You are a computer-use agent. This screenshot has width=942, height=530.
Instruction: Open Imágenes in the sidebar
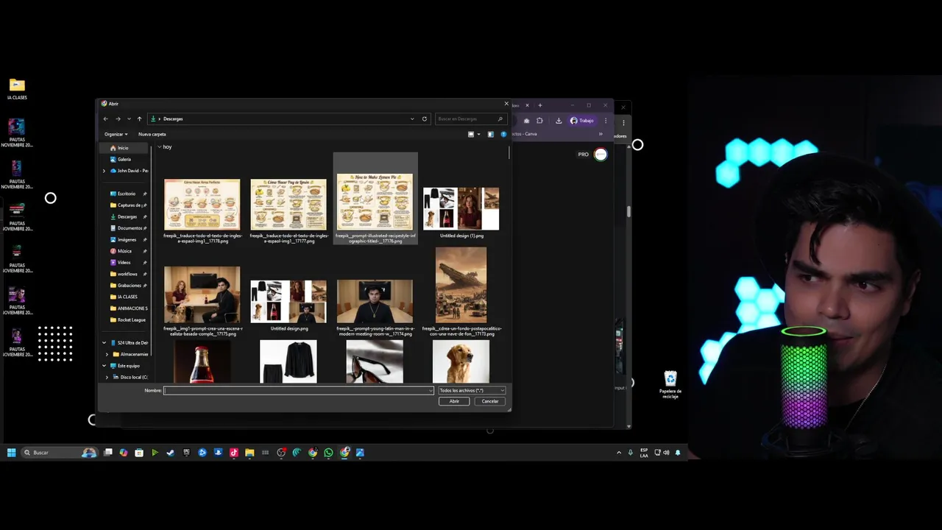coord(127,239)
